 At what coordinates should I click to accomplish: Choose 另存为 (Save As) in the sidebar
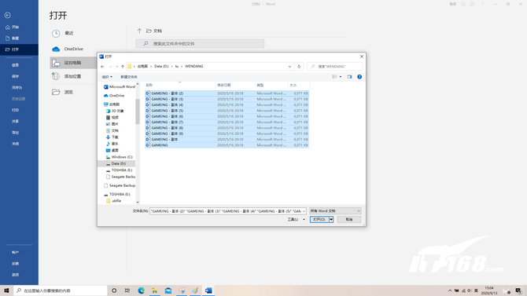[17, 88]
